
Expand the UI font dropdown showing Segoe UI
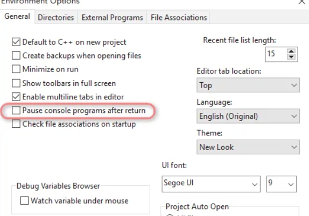click(x=211, y=184)
